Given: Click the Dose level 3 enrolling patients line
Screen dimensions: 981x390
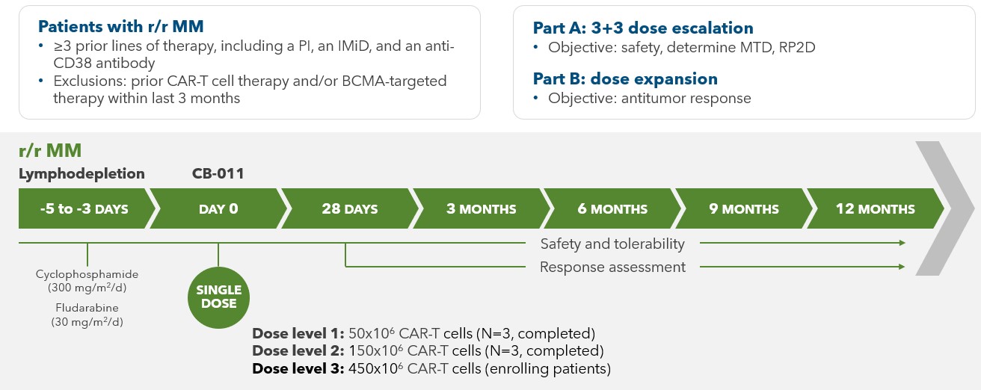Looking at the screenshot, I should click(431, 368).
